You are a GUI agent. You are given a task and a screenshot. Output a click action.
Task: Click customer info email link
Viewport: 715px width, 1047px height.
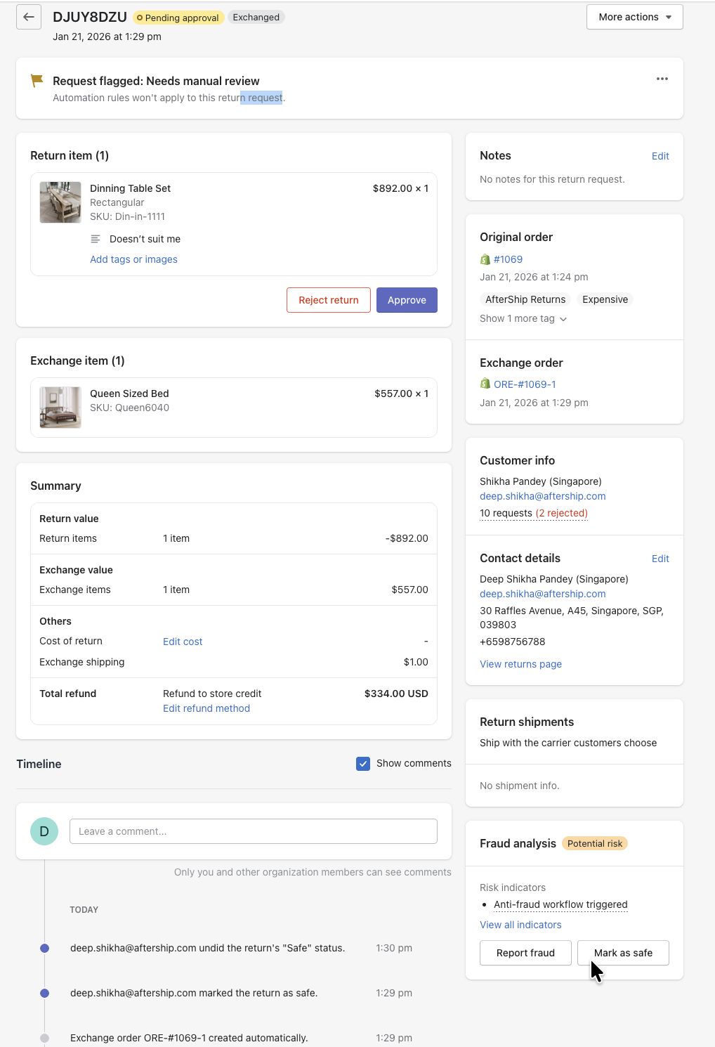pos(543,496)
